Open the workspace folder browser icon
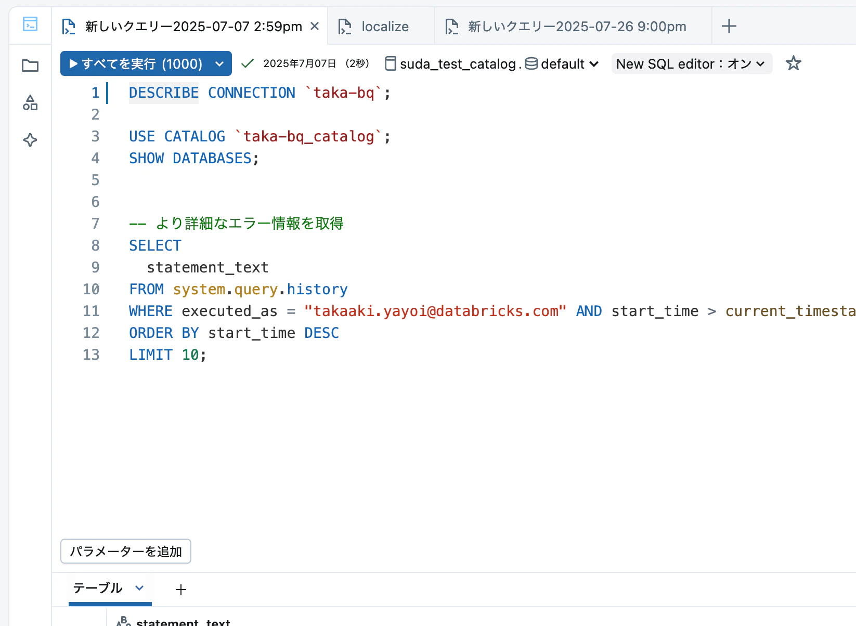This screenshot has width=856, height=626. (30, 66)
